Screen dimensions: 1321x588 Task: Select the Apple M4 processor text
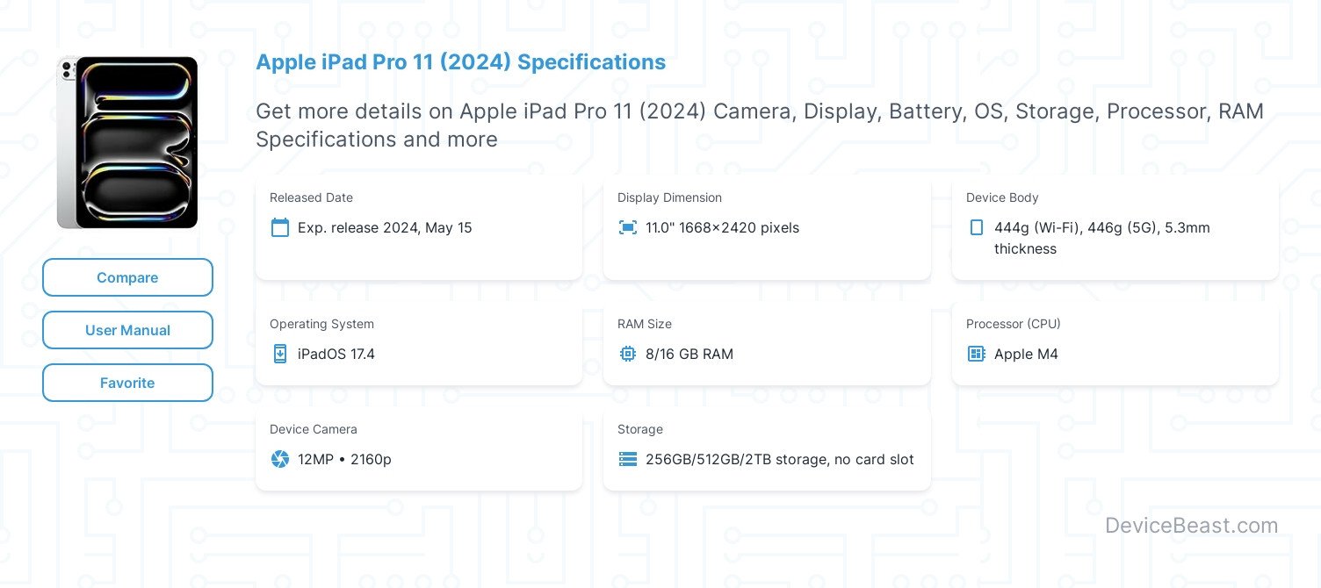pos(1026,354)
